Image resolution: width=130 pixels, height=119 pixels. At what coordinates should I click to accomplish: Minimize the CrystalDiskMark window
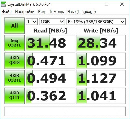[92, 4]
